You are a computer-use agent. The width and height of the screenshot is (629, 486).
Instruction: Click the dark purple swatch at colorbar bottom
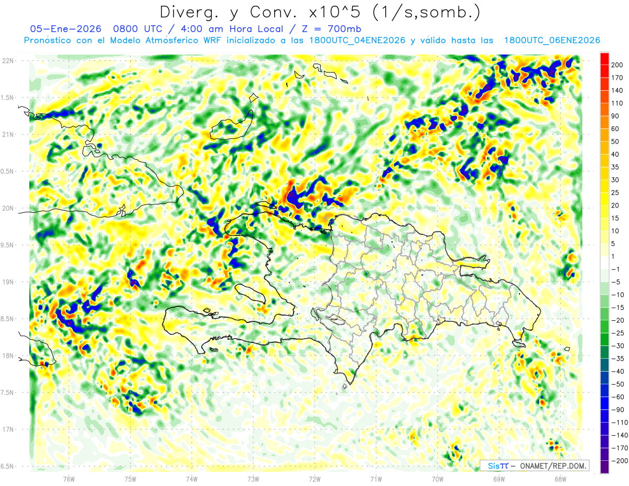click(x=604, y=467)
